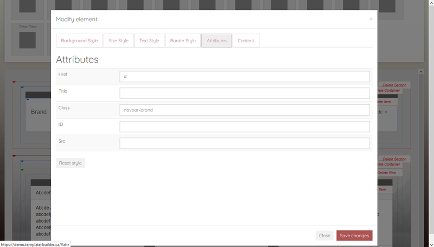Focus the Src attribute field
Image resolution: width=434 pixels, height=247 pixels.
pyautogui.click(x=244, y=143)
